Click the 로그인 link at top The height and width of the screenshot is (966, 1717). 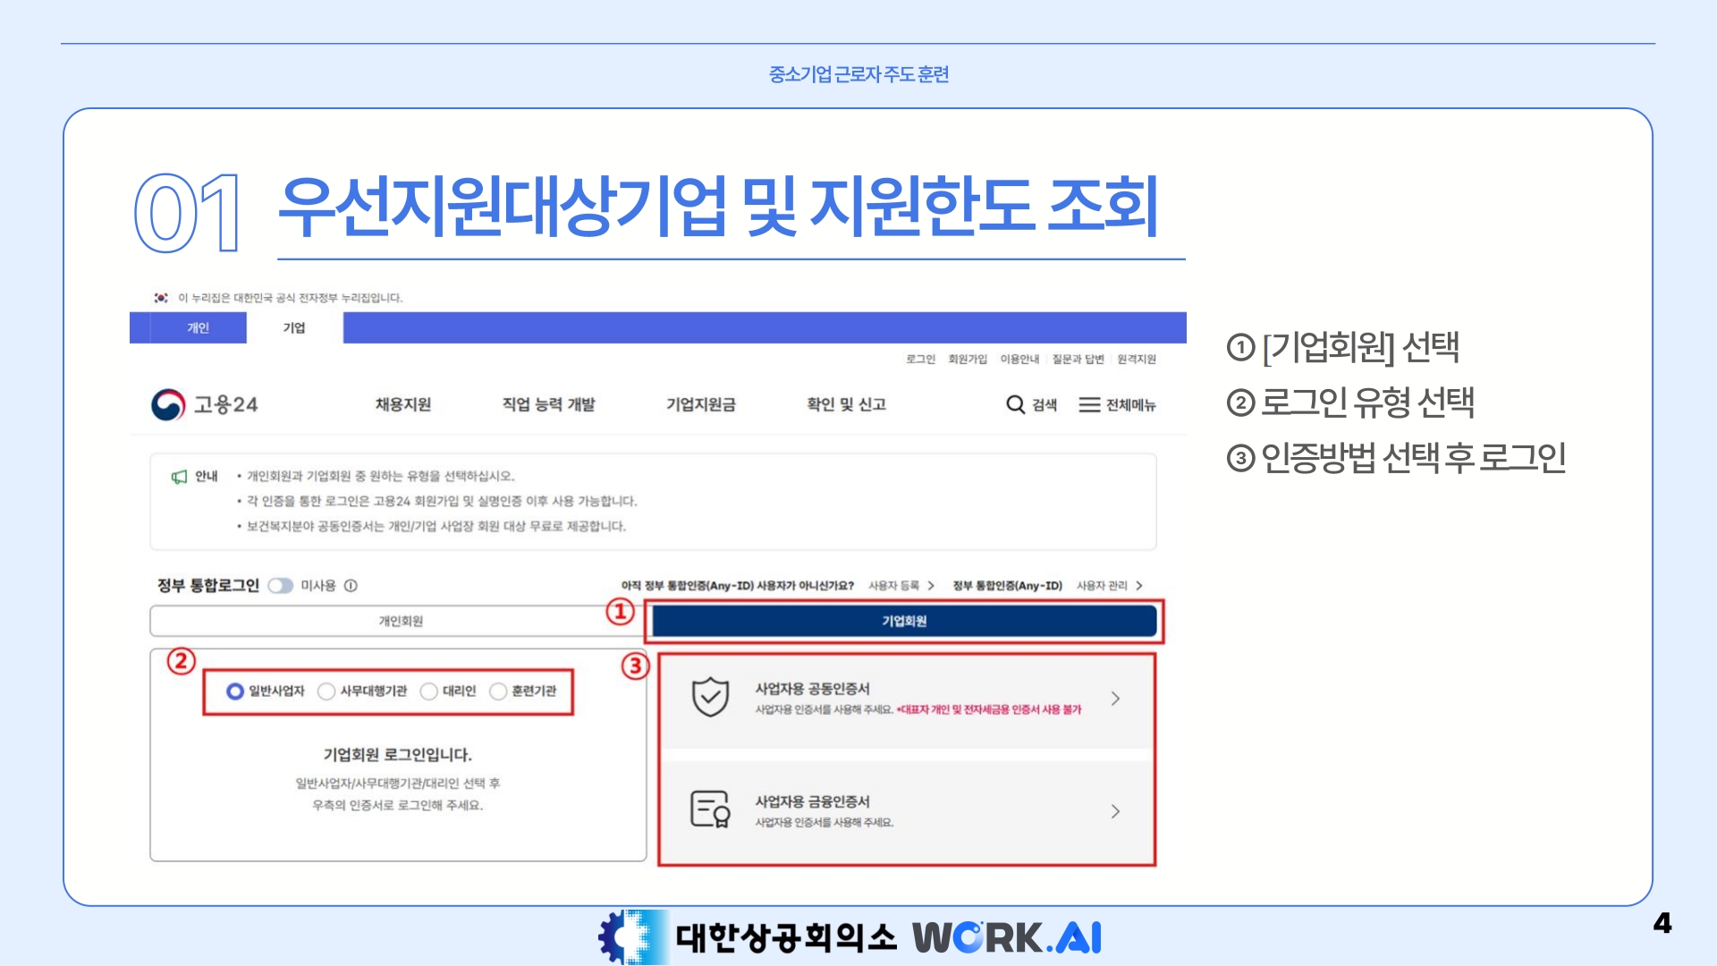(x=920, y=360)
